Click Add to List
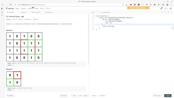Image resolution: width=174 pixels, height=98 pixels. [x=28, y=19]
